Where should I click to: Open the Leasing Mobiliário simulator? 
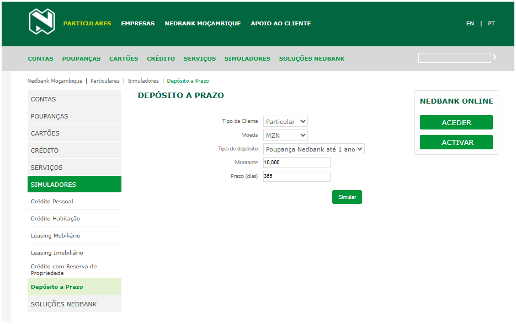[x=75, y=236]
